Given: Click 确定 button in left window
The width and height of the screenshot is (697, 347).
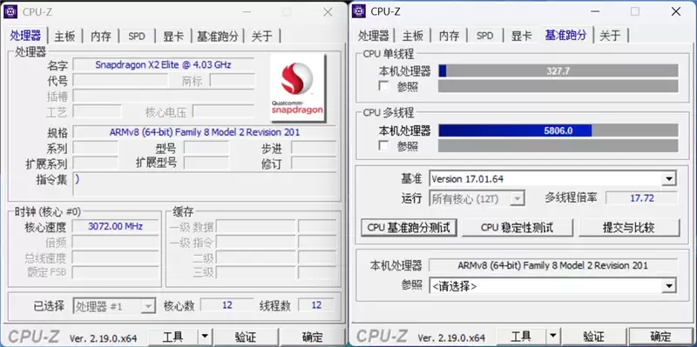Looking at the screenshot, I should click(x=313, y=337).
